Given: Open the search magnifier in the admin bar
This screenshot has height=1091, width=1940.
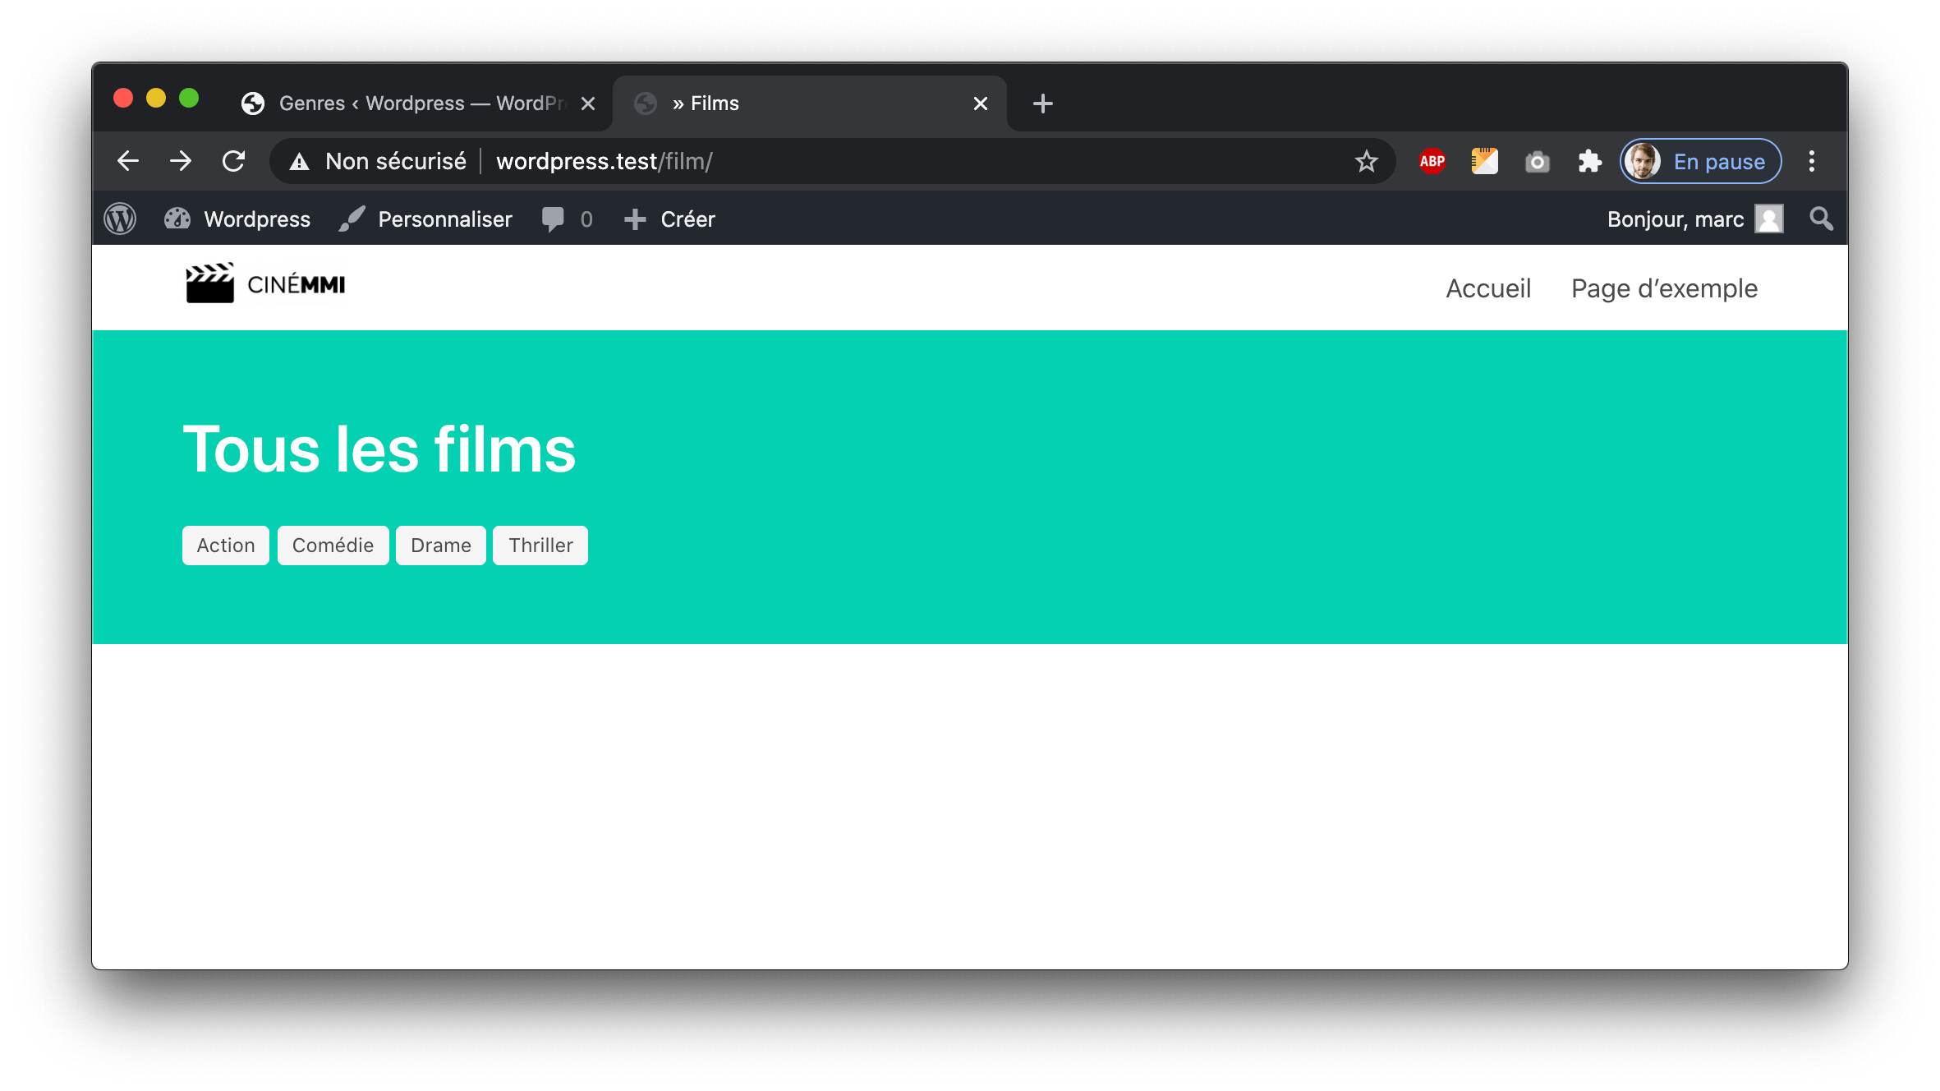Looking at the screenshot, I should pyautogui.click(x=1820, y=219).
